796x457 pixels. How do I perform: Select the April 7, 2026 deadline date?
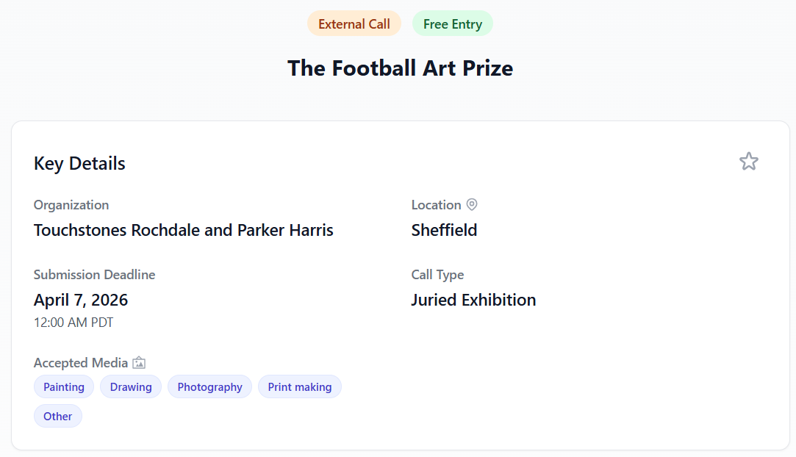point(81,300)
